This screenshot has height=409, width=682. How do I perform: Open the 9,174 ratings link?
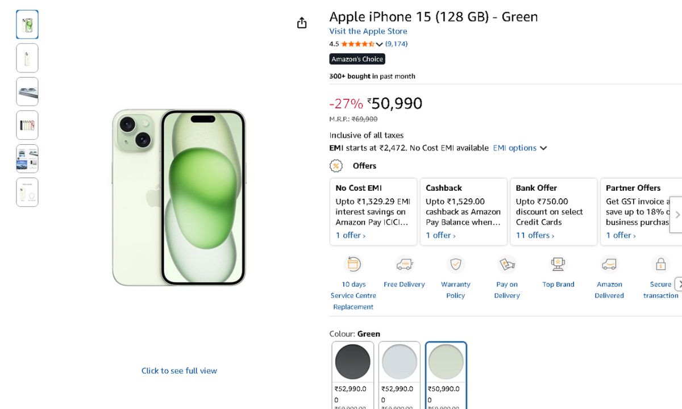[396, 44]
